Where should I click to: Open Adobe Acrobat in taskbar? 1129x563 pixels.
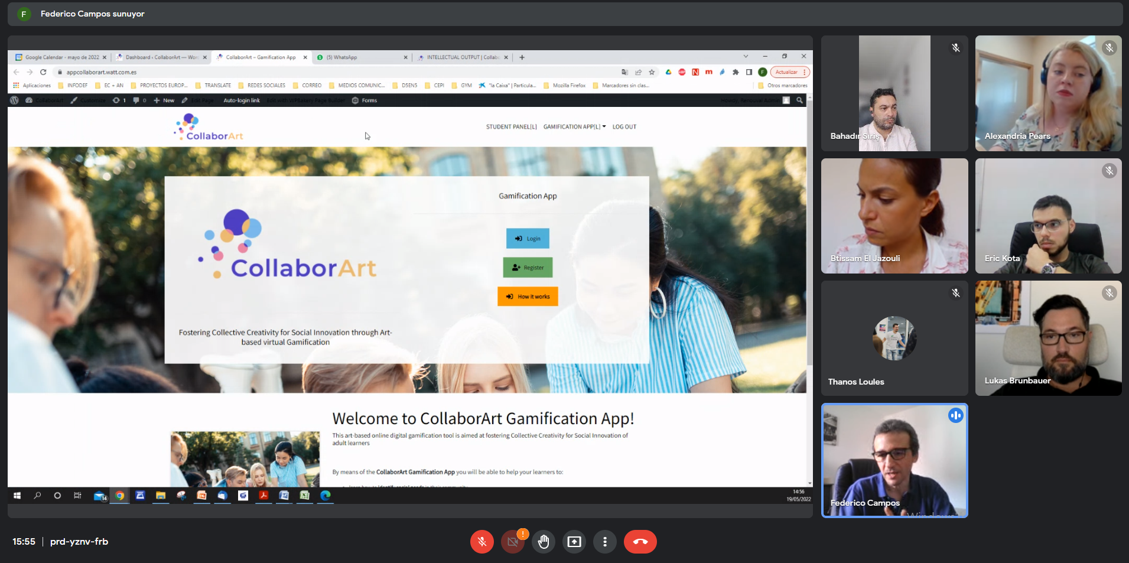263,496
